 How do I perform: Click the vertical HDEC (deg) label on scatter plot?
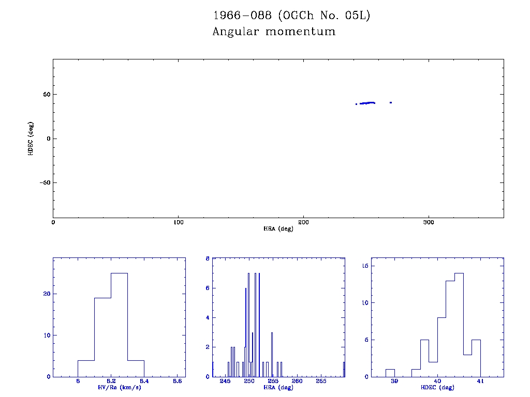point(32,139)
